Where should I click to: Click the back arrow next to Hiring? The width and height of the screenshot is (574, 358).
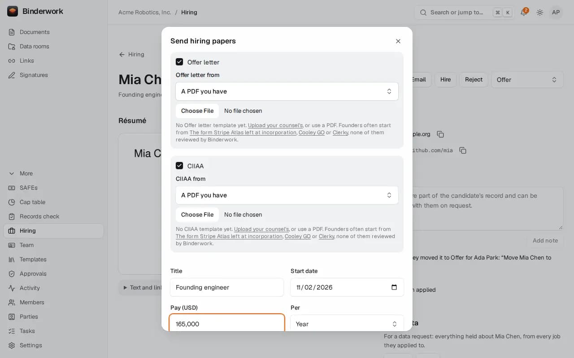[122, 55]
